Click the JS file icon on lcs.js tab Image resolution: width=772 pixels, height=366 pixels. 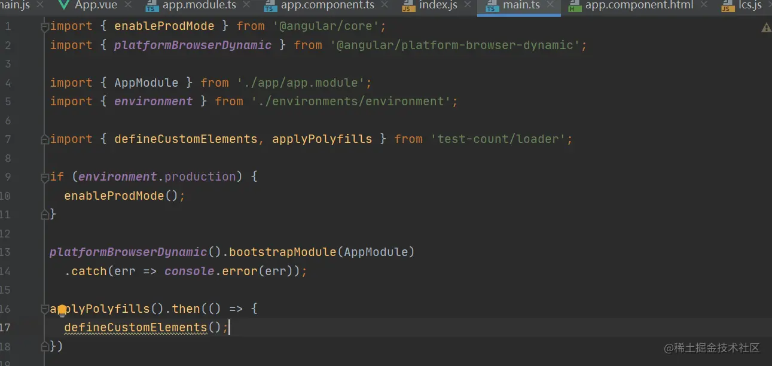pyautogui.click(x=728, y=6)
